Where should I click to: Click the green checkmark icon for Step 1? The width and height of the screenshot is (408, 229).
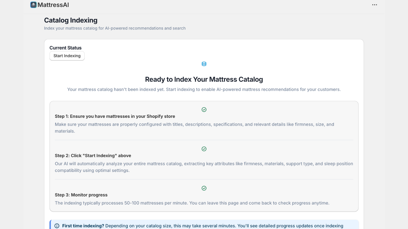coord(204,110)
